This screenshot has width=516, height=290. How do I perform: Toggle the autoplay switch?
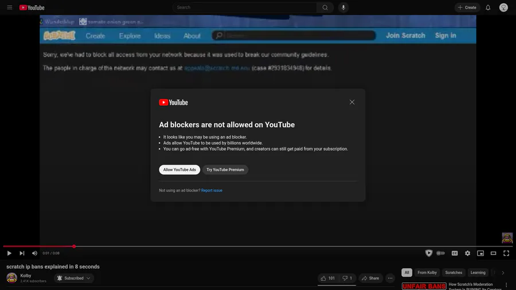point(441,253)
